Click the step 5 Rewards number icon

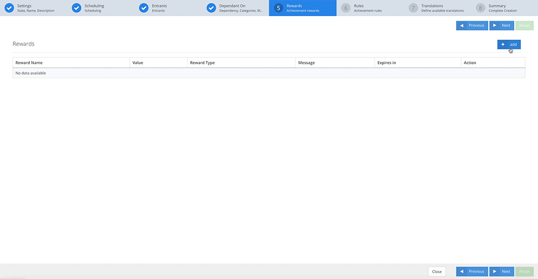tap(279, 8)
